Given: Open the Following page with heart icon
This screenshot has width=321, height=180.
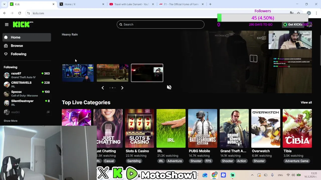Looking at the screenshot, I should coord(27,54).
